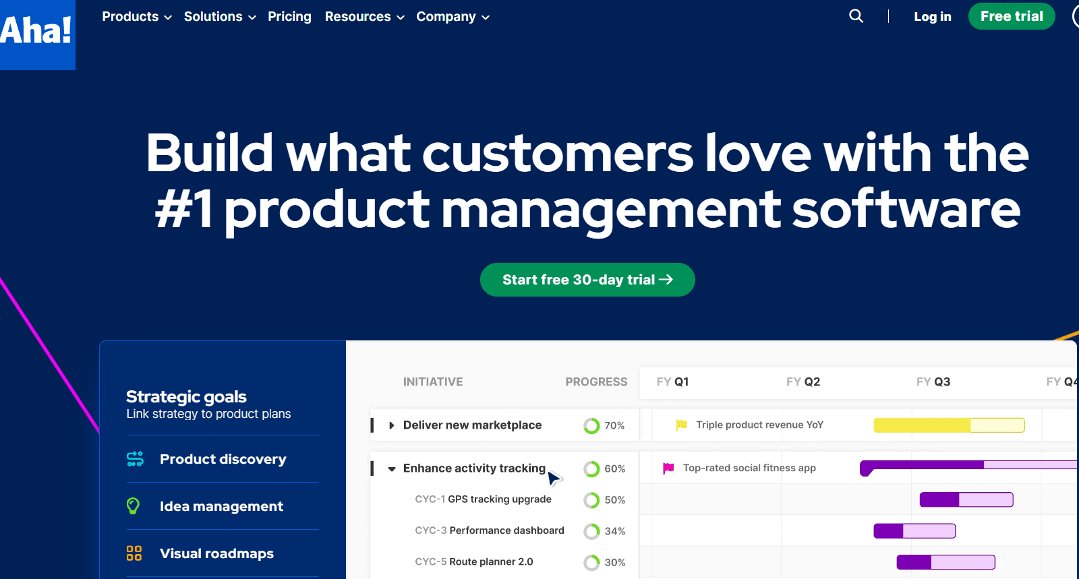Click the 50% progress ring for GPS tracking
Viewport: 1079px width, 579px height.
point(591,500)
